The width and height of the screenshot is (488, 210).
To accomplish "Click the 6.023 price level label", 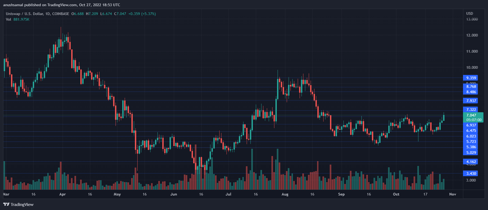I will pyautogui.click(x=470, y=136).
